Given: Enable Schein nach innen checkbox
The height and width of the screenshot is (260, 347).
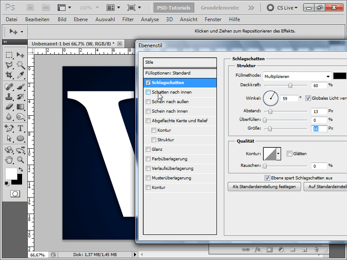Looking at the screenshot, I should tap(148, 111).
